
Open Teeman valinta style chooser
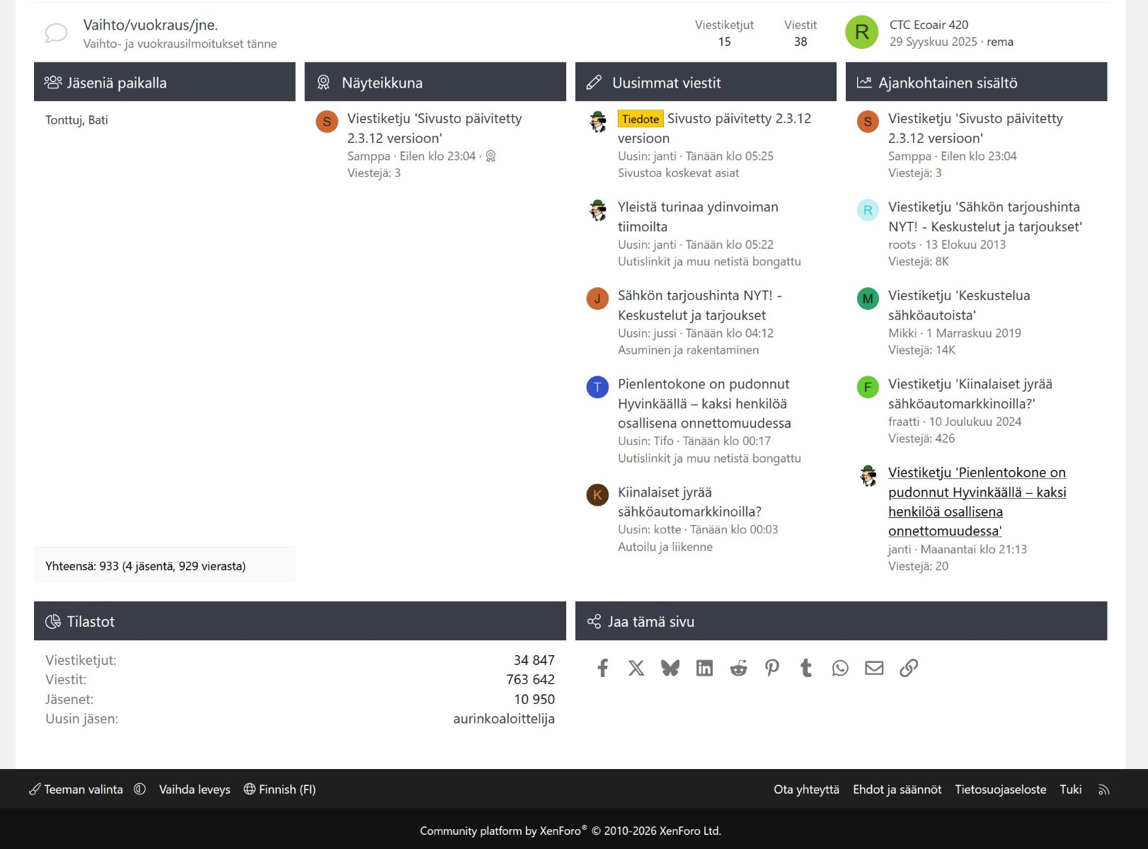(76, 790)
